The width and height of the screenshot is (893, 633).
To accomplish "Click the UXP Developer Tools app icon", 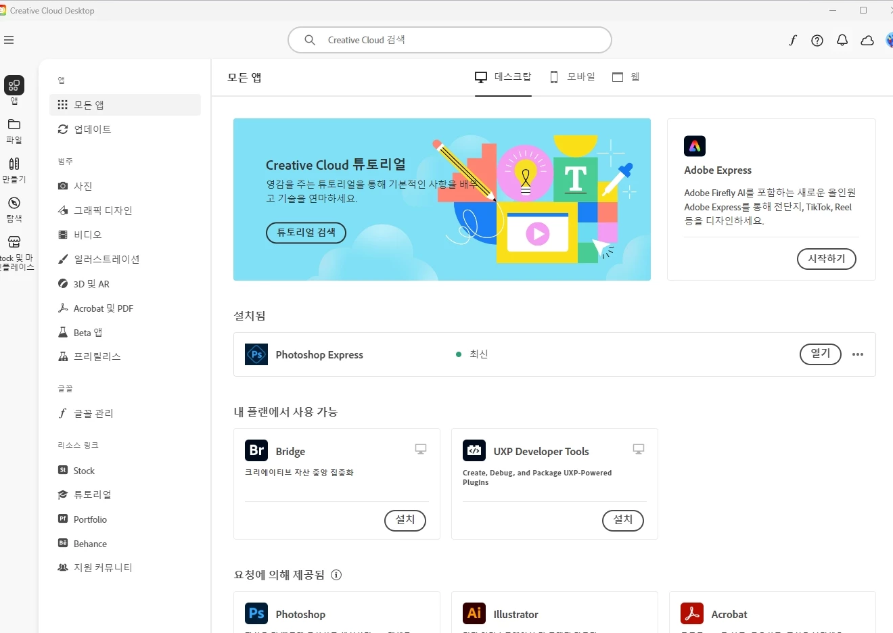I will tap(474, 450).
